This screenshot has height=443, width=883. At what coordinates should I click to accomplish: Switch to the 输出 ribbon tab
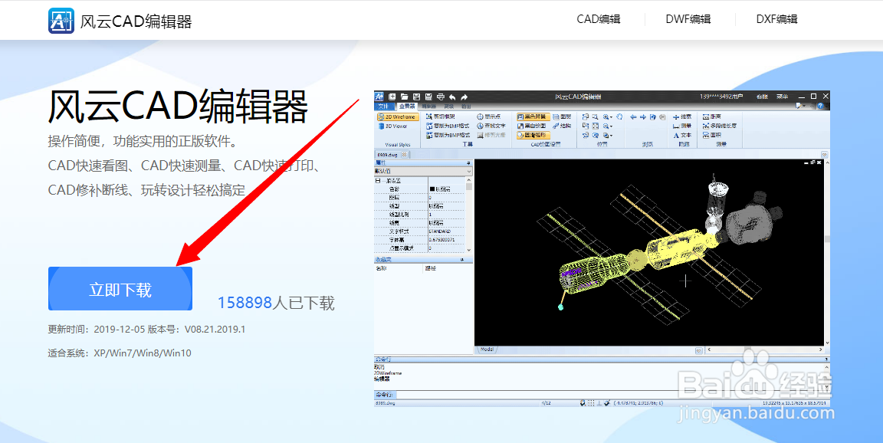pyautogui.click(x=466, y=107)
